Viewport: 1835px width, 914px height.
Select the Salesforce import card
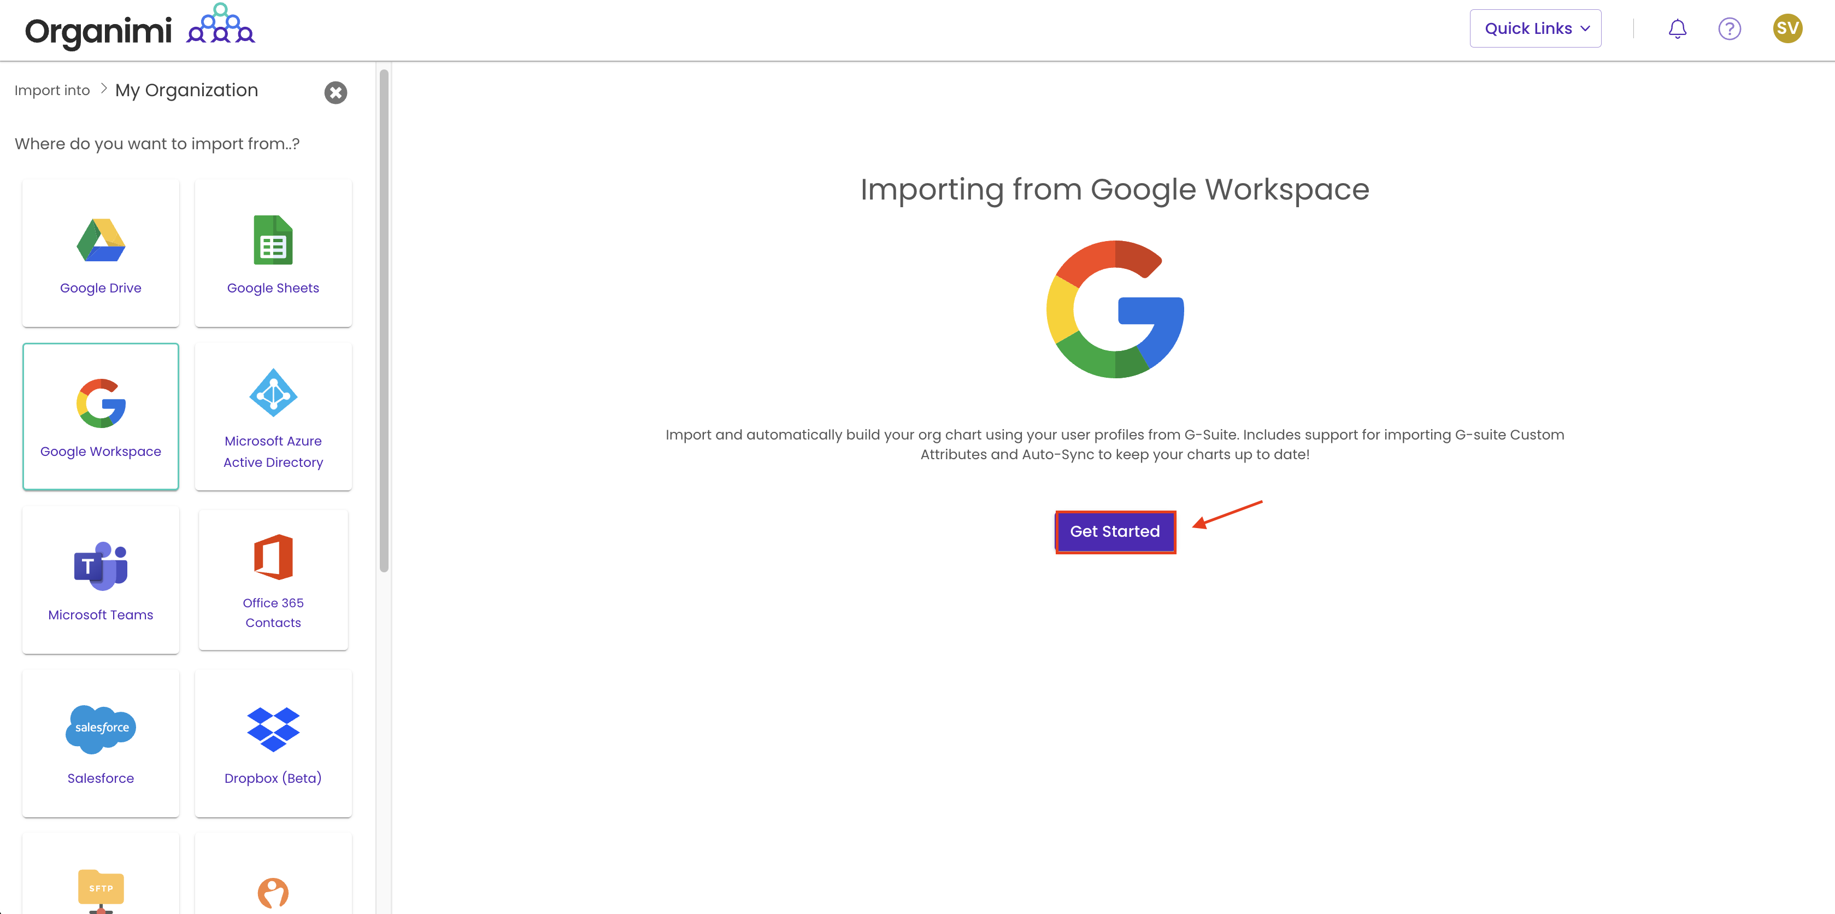[x=101, y=743]
